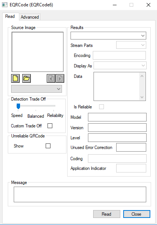Go to next source image arrow
Image resolution: width=157 pixels, height=225 pixels.
(60, 78)
